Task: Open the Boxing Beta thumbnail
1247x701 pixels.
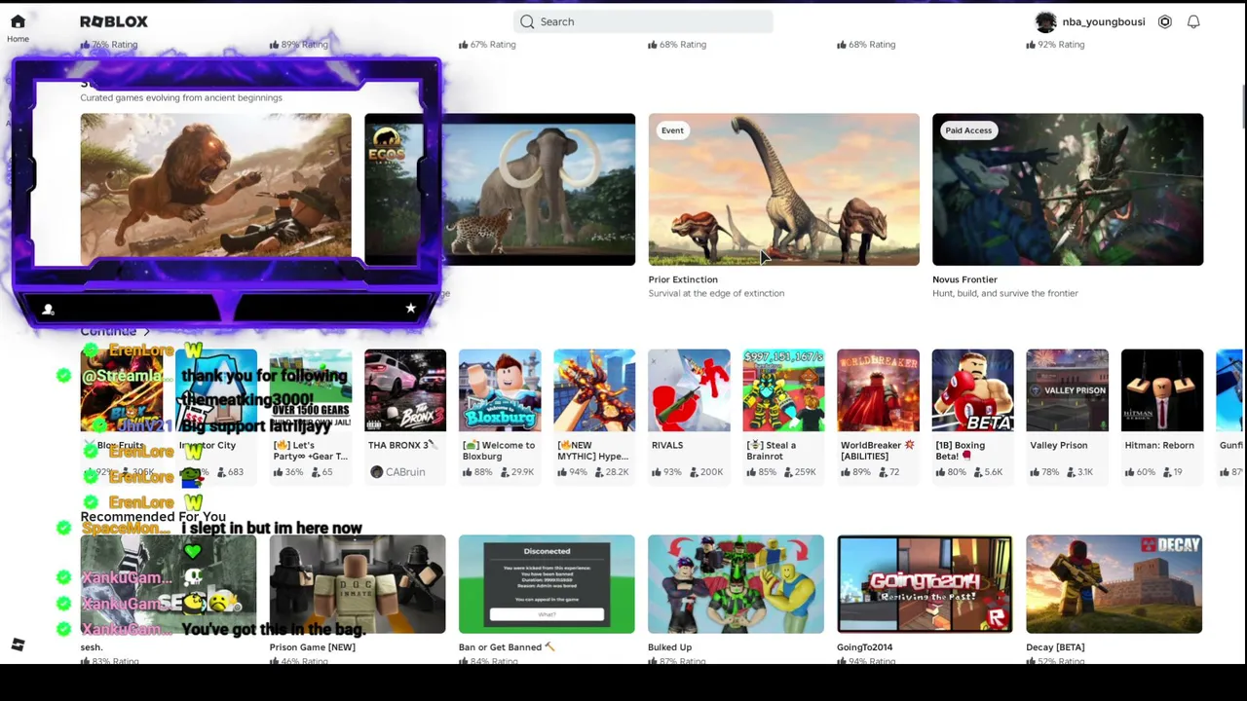Action: (x=972, y=389)
